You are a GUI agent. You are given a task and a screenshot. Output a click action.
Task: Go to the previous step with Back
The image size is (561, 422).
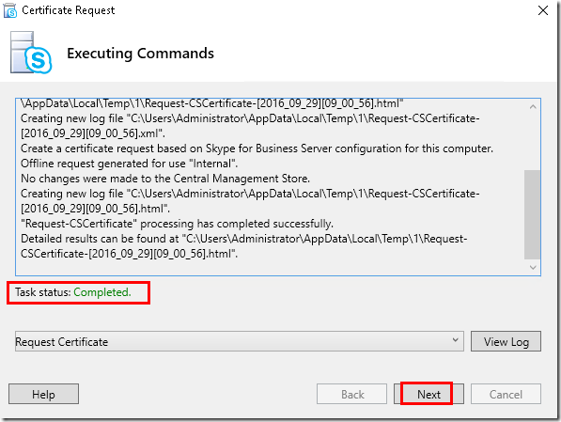click(x=351, y=394)
